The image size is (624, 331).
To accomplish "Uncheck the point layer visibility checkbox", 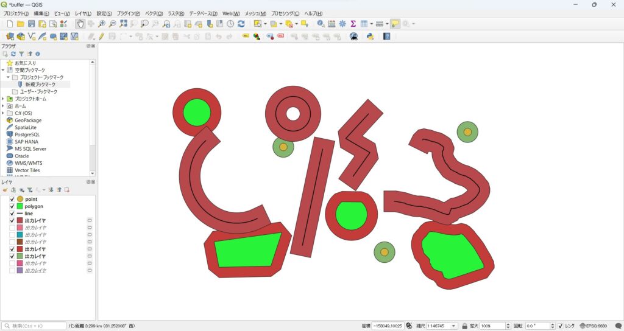I will click(12, 199).
